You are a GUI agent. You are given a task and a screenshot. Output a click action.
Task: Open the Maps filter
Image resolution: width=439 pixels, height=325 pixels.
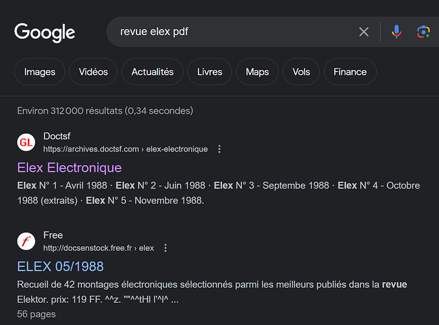[x=258, y=71]
